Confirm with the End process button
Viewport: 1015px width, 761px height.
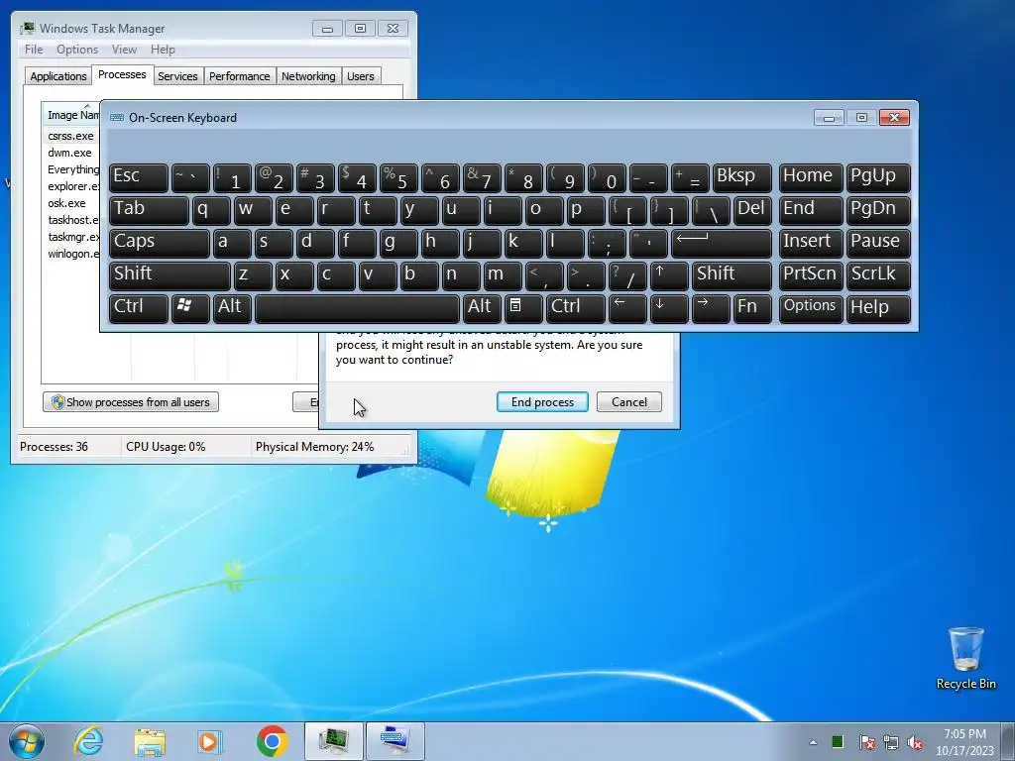542,402
